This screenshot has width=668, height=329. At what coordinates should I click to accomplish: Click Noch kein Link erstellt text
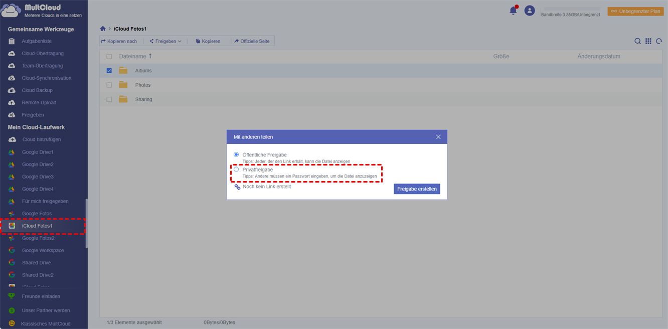[x=267, y=187]
